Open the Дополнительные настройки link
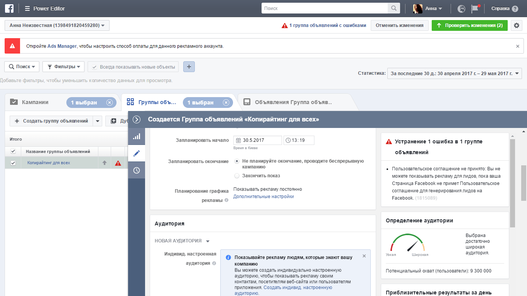527x296 pixels. click(263, 197)
